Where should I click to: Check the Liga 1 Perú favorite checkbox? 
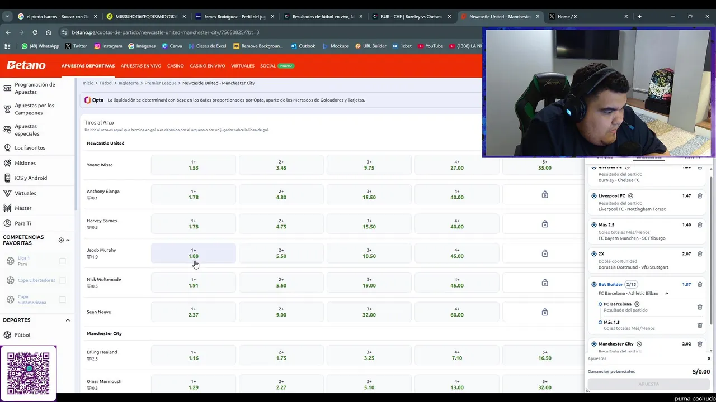pos(63,261)
